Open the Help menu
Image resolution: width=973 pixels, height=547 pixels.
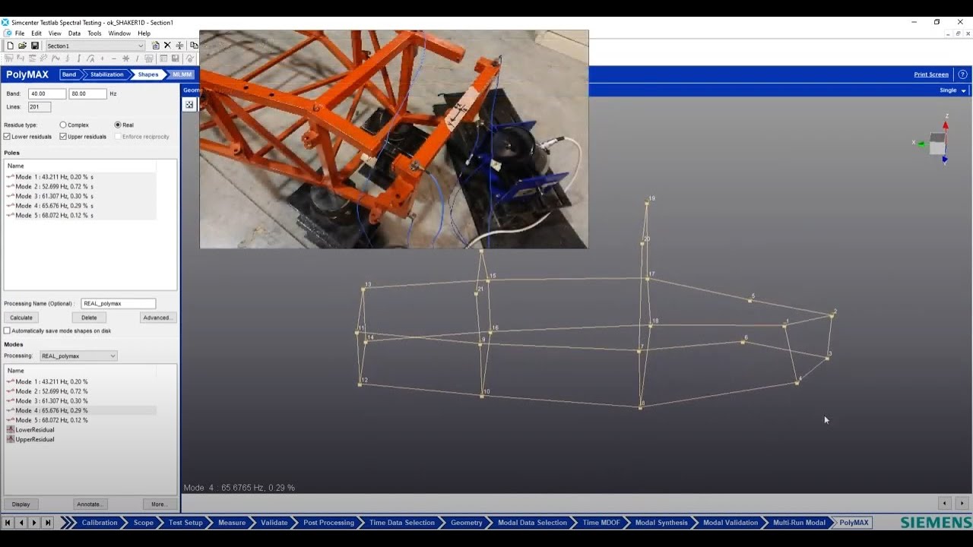(x=144, y=33)
